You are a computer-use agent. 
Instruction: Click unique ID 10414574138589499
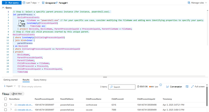click(x=147, y=110)
